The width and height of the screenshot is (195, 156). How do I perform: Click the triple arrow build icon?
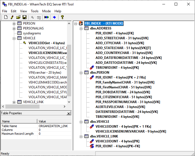pos(47,17)
